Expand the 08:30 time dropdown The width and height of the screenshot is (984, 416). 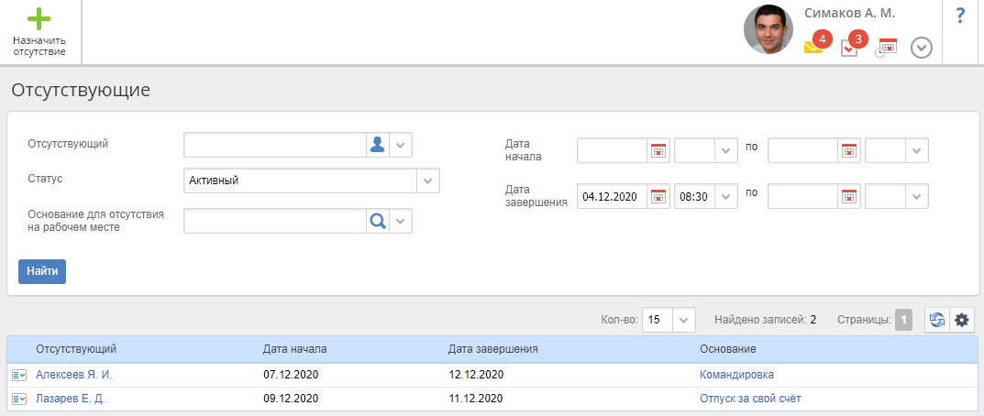pyautogui.click(x=725, y=197)
